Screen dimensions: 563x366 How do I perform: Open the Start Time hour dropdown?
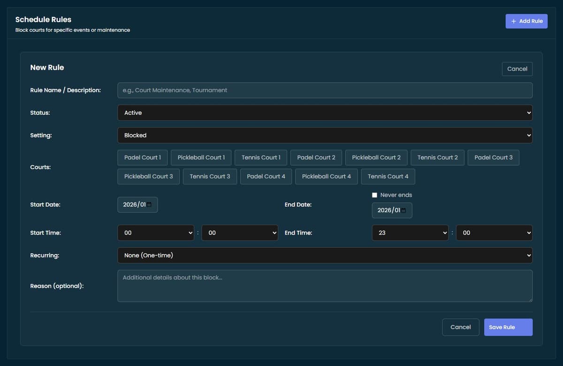[155, 233]
